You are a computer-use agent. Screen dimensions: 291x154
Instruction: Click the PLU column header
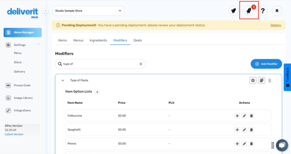pos(171,103)
